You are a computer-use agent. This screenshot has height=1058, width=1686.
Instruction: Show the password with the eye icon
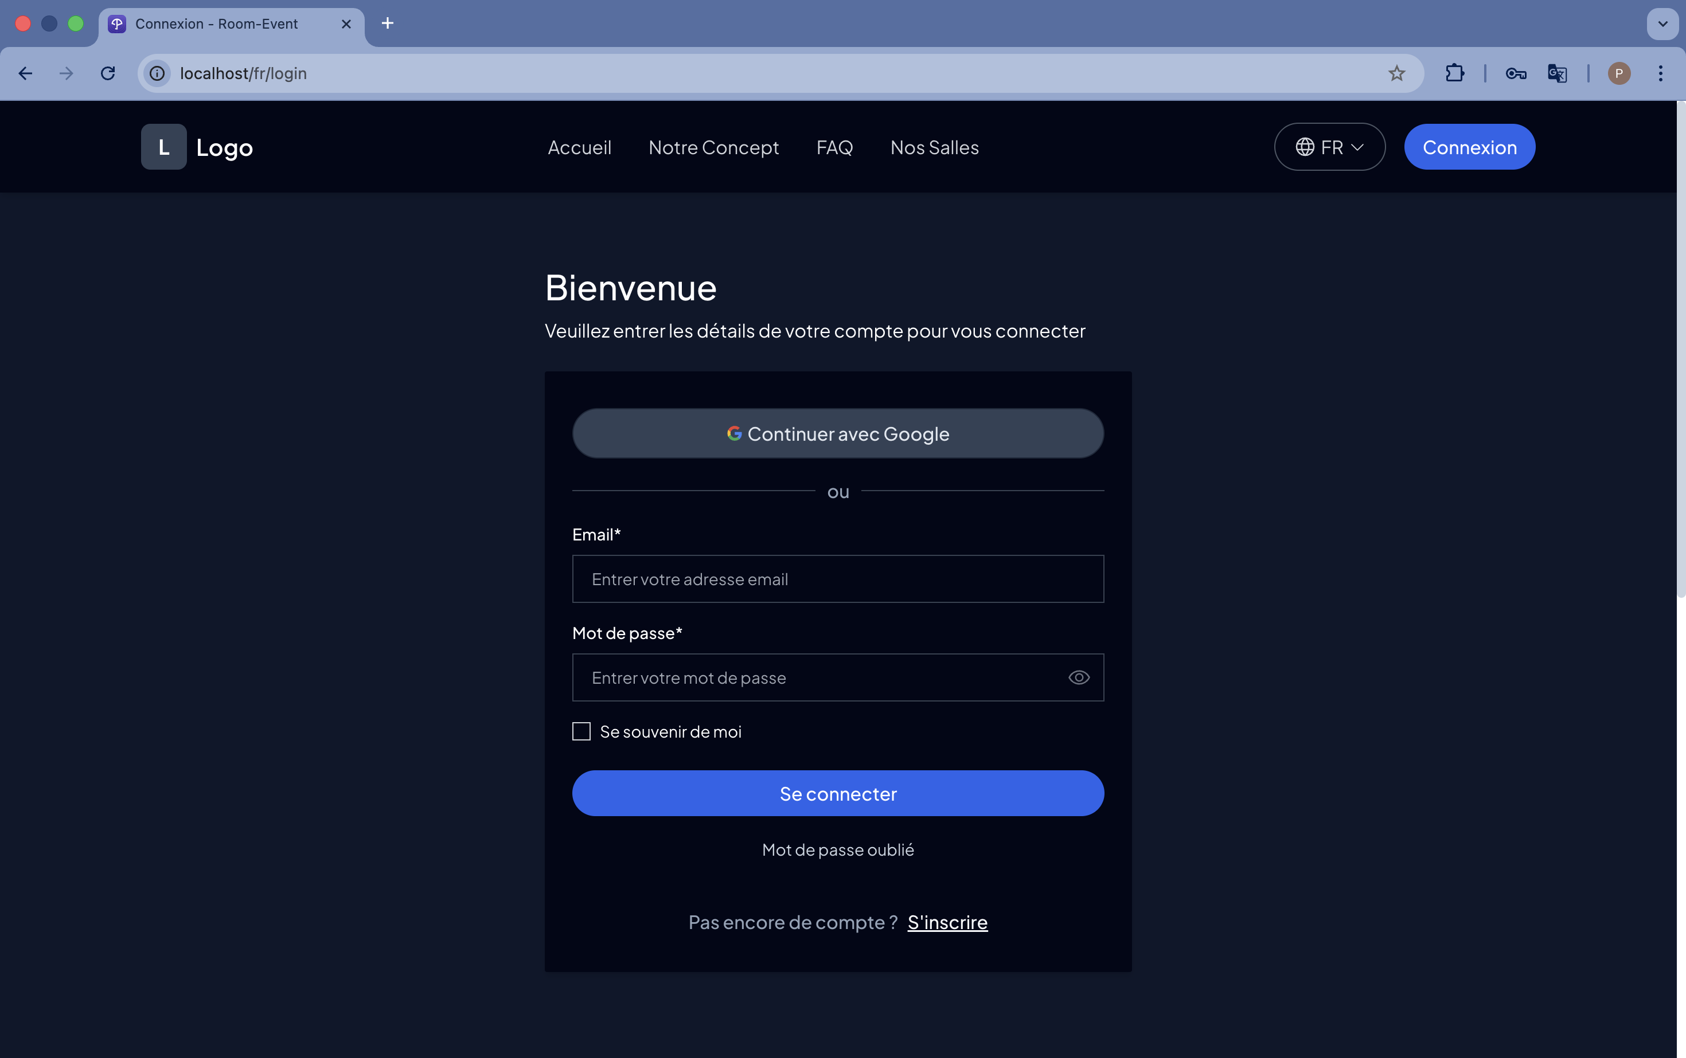point(1078,677)
